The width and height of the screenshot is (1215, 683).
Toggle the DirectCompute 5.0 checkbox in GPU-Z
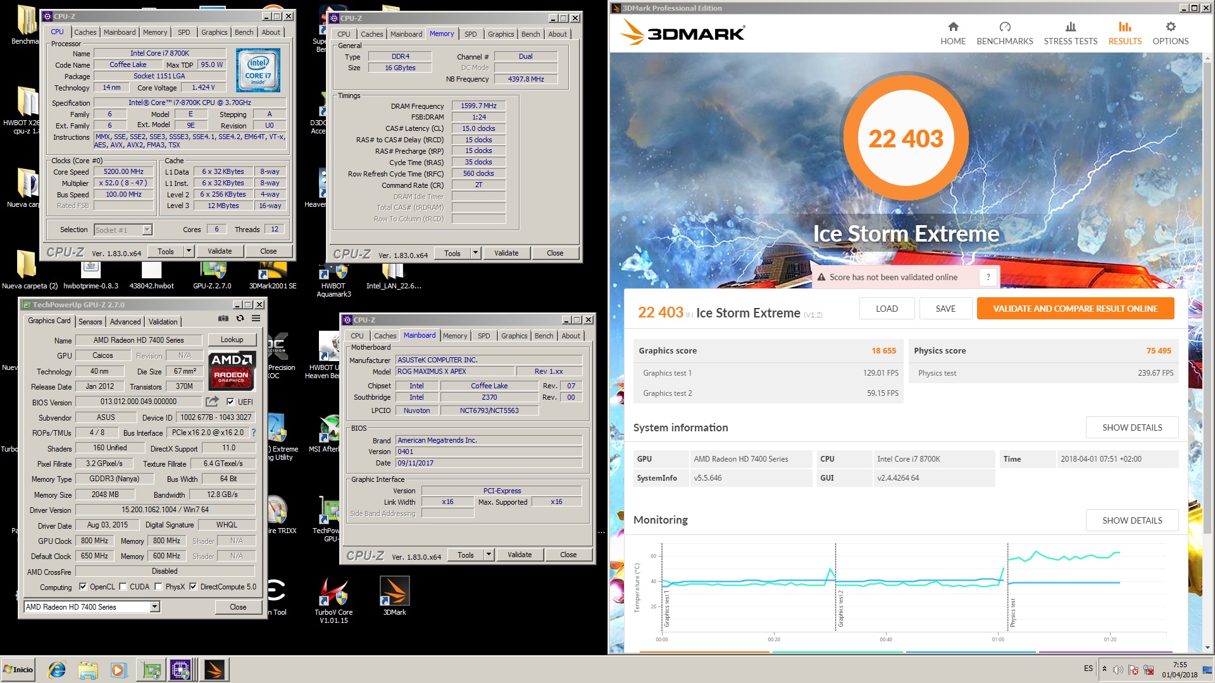[x=193, y=587]
